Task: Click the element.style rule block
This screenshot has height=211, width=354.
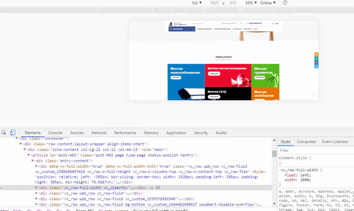Action: pos(316,160)
